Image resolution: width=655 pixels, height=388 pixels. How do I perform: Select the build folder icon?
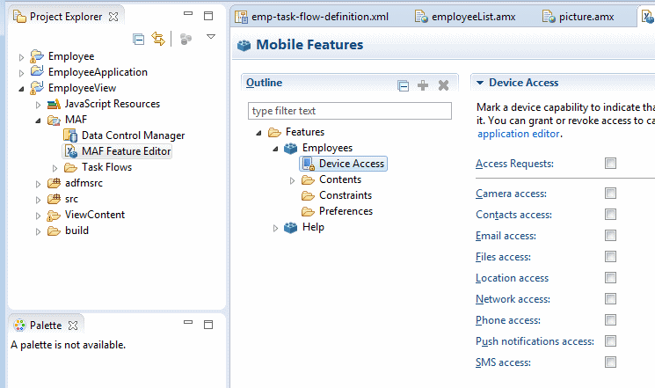pos(54,231)
